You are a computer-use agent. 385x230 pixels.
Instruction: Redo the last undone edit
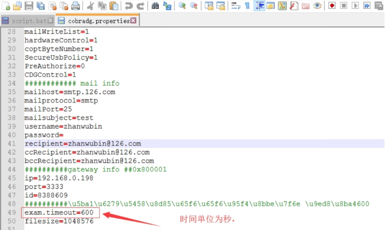pos(140,6)
